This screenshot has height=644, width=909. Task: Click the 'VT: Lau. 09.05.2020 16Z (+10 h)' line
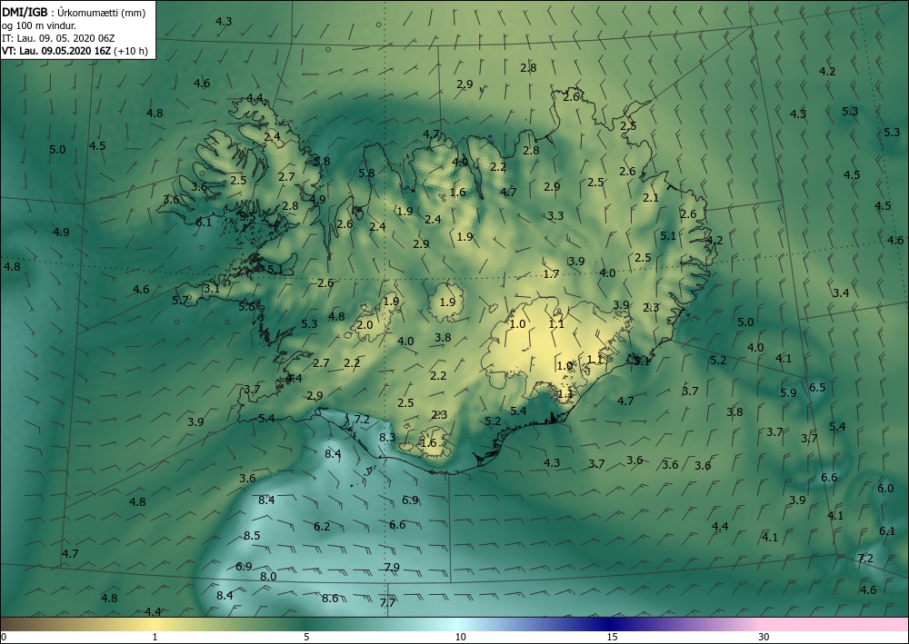[75, 51]
